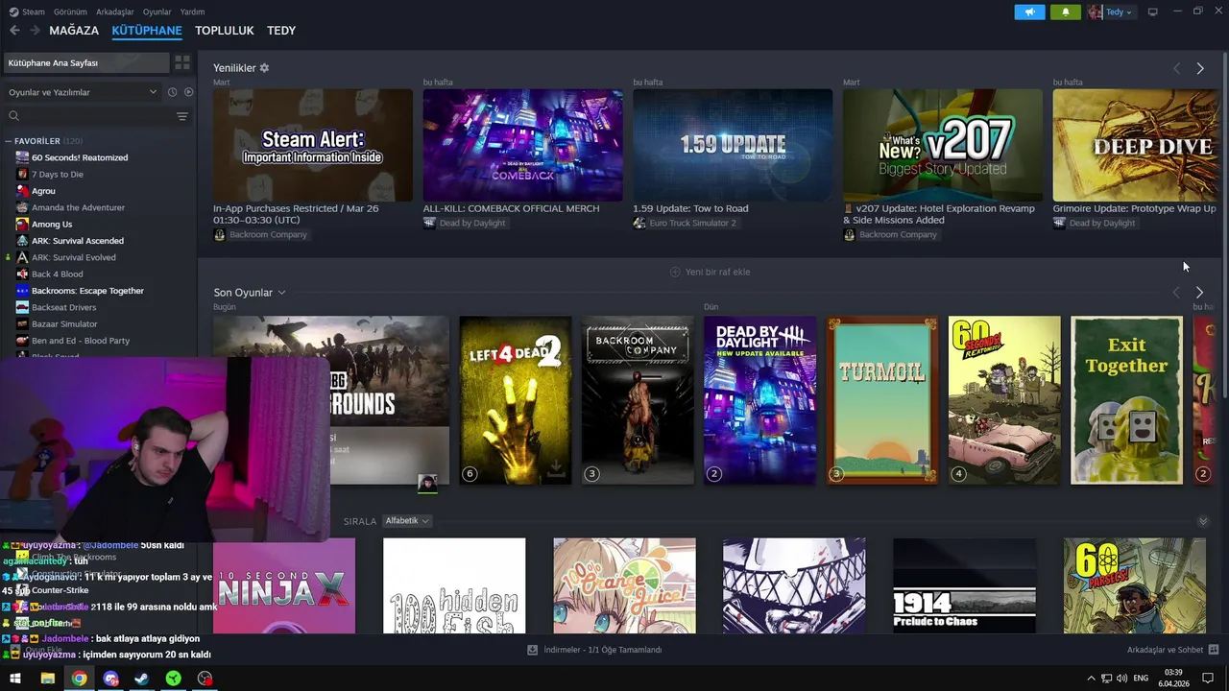The width and height of the screenshot is (1229, 691).
Task: Open the green notifications bell
Action: coord(1065,12)
